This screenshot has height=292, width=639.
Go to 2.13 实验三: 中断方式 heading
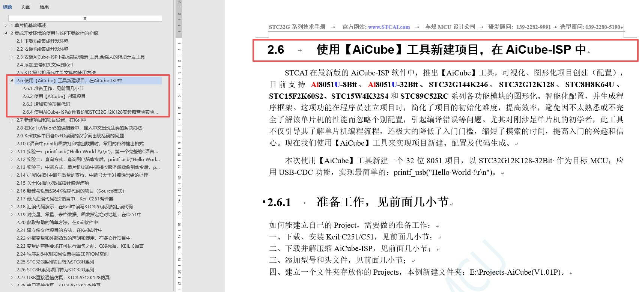(88, 167)
